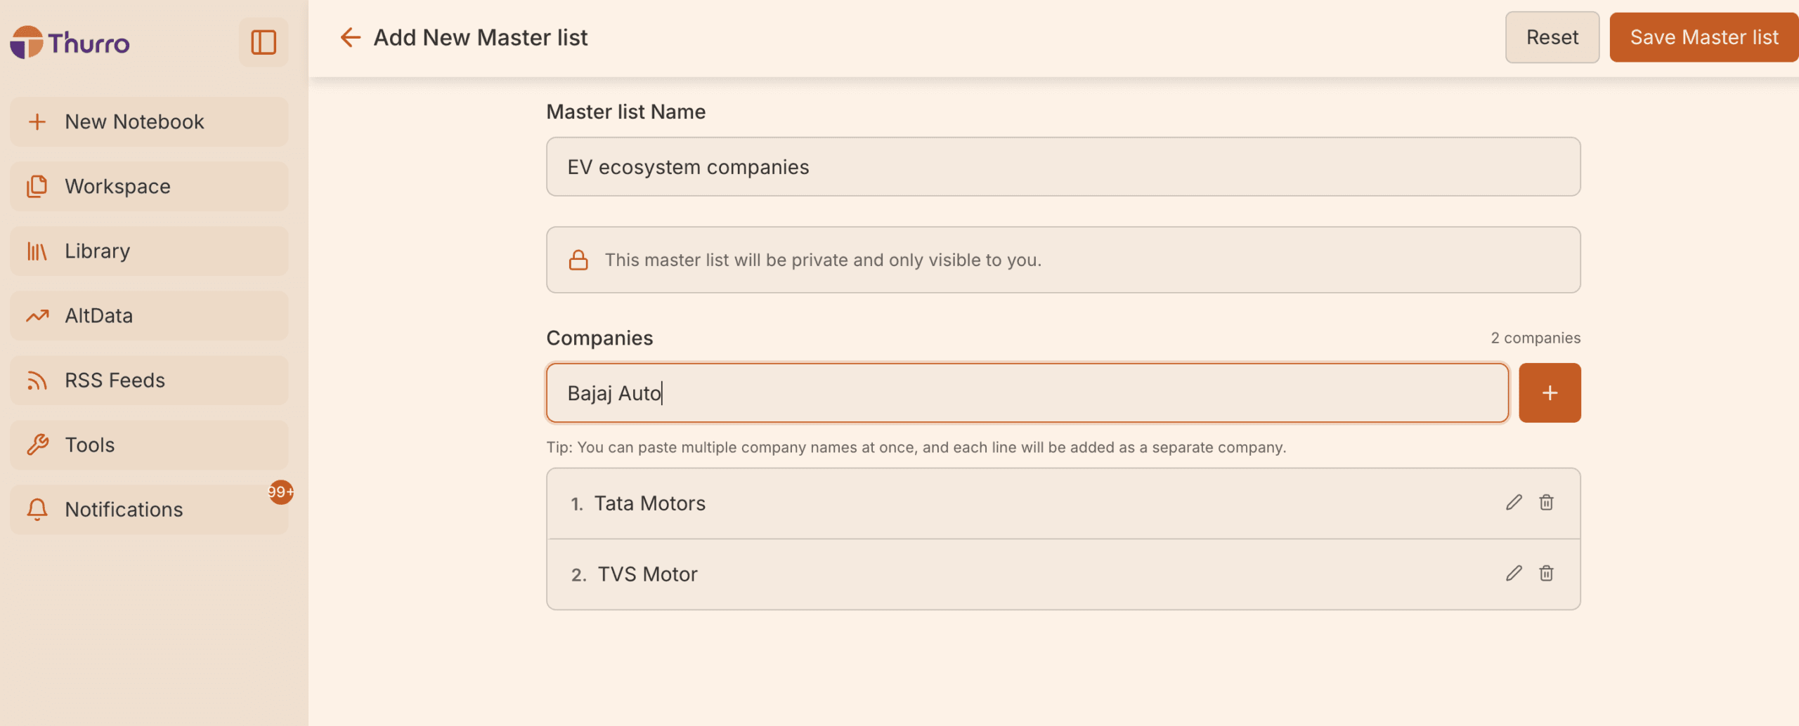Screen dimensions: 1799x726
Task: Delete Tata Motors with the trash icon
Action: (1547, 503)
